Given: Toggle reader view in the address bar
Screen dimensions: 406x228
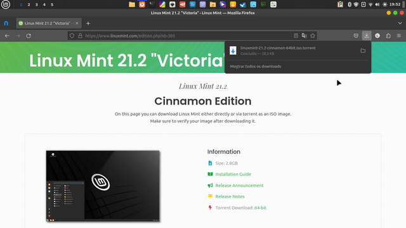Looking at the screenshot, I should [296, 35].
